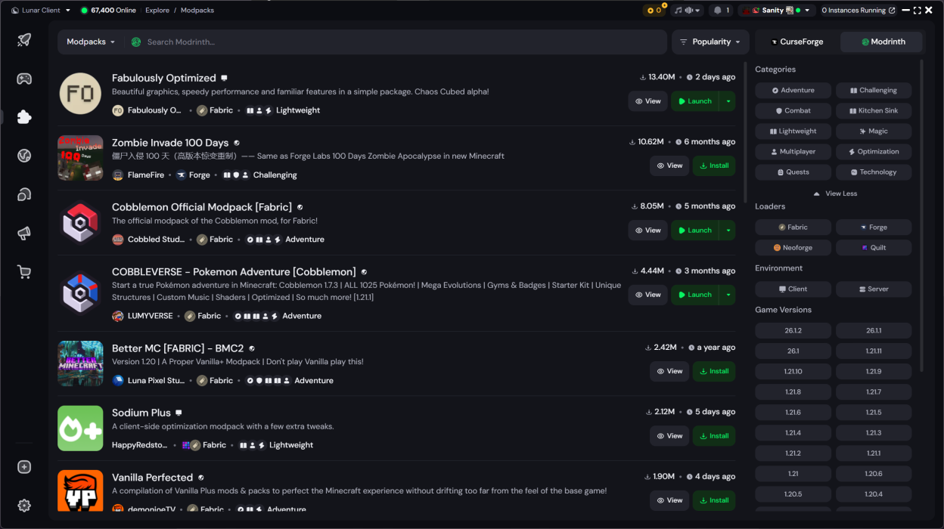Click the title 'COBBLEVERSE - Pokemon Adventure [Cobblemon]'

tap(234, 272)
